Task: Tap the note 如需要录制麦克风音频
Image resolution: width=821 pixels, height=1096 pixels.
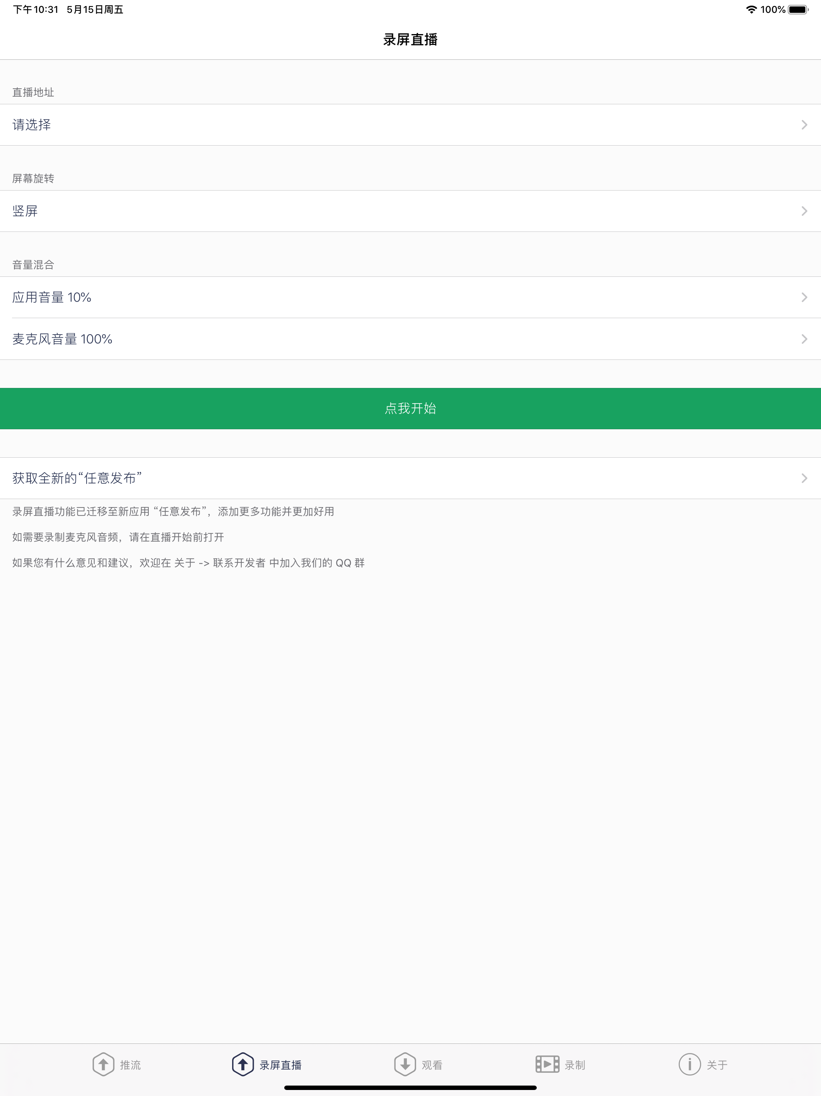Action: point(118,537)
